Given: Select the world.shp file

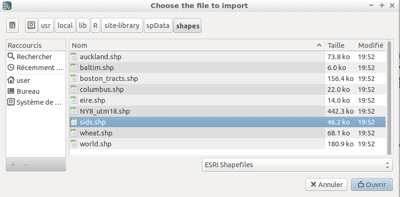Looking at the screenshot, I should point(227,144).
